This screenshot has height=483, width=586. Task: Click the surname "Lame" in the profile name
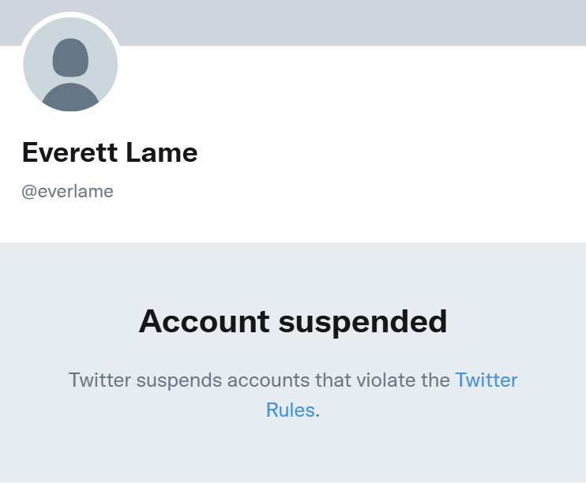pyautogui.click(x=166, y=152)
